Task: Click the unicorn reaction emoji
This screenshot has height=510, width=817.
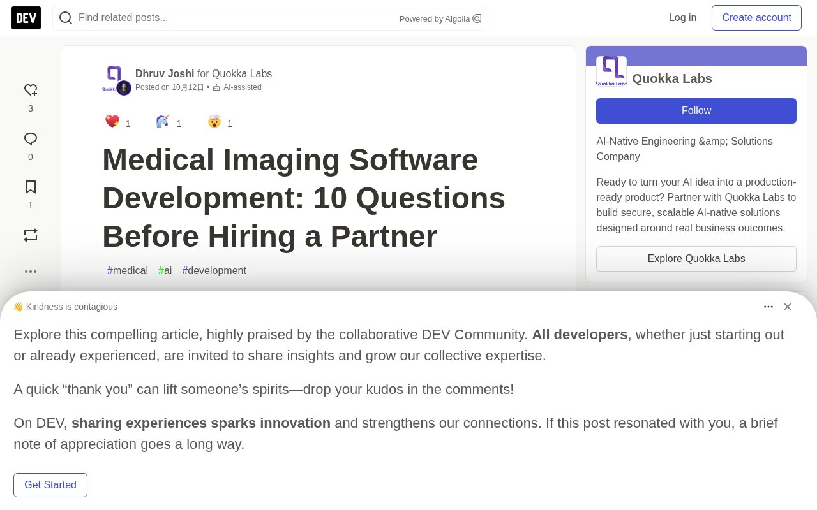Action: click(x=163, y=122)
